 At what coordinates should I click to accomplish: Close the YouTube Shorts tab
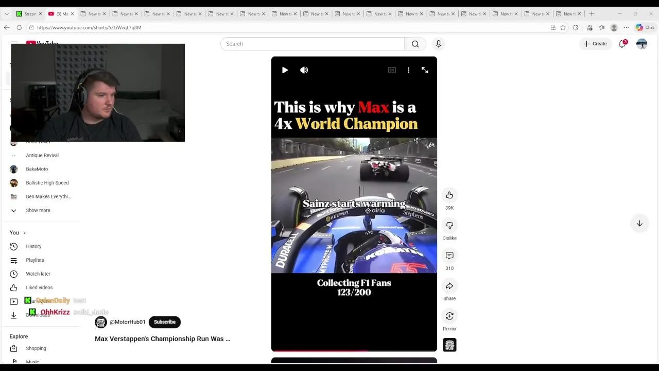click(72, 14)
